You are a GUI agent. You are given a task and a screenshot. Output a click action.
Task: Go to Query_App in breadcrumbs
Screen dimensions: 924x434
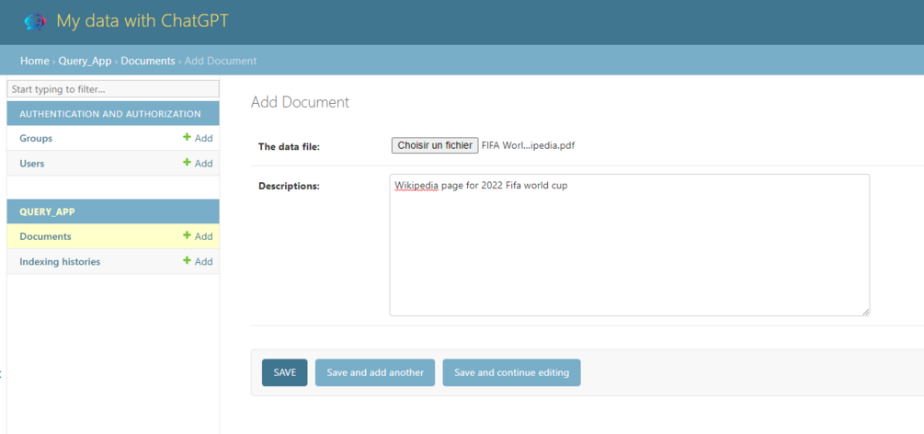[x=85, y=61]
